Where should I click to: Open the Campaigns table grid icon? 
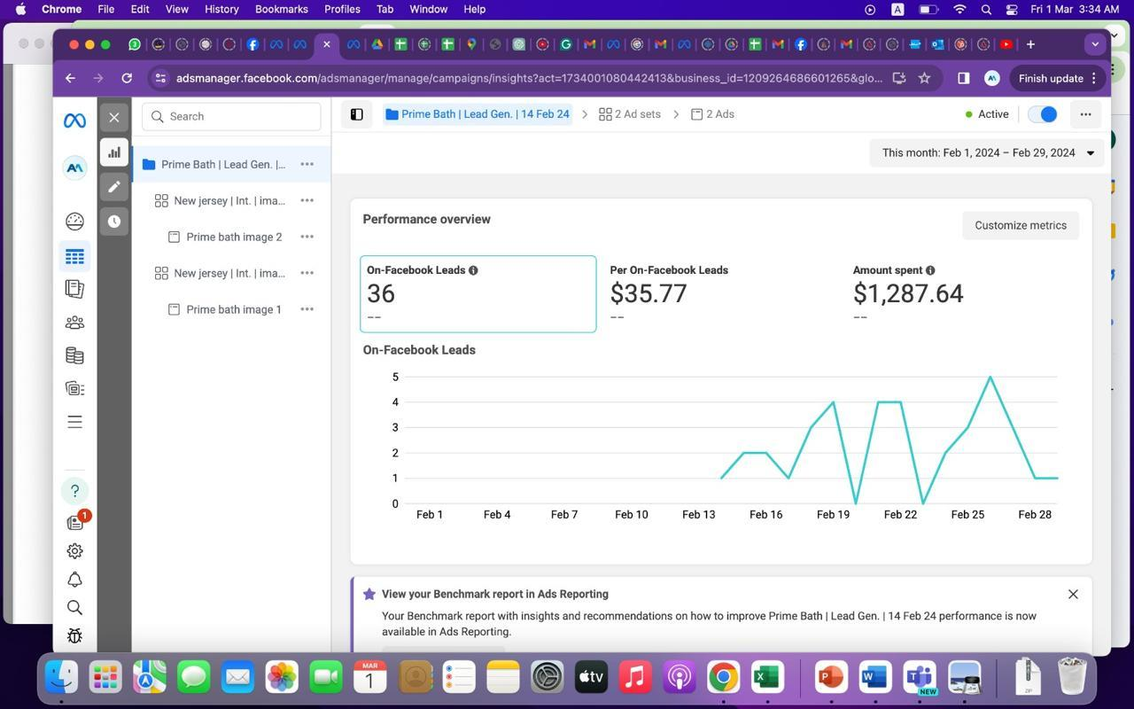[x=74, y=256]
